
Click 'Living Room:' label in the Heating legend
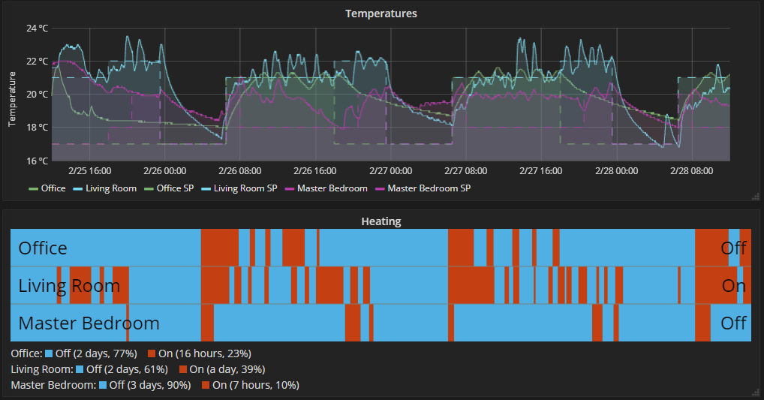click(x=42, y=369)
